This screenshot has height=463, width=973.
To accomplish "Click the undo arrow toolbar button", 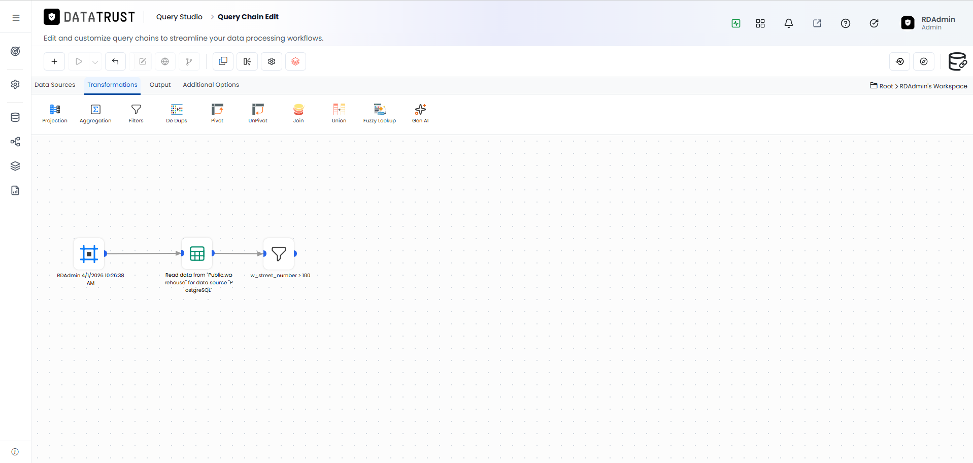I will [115, 61].
